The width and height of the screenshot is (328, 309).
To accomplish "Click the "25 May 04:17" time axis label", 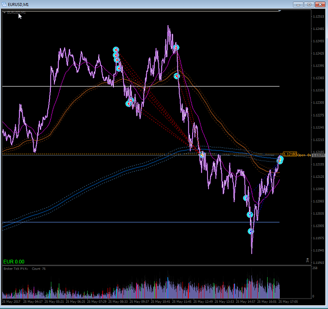I will [x=33, y=302].
